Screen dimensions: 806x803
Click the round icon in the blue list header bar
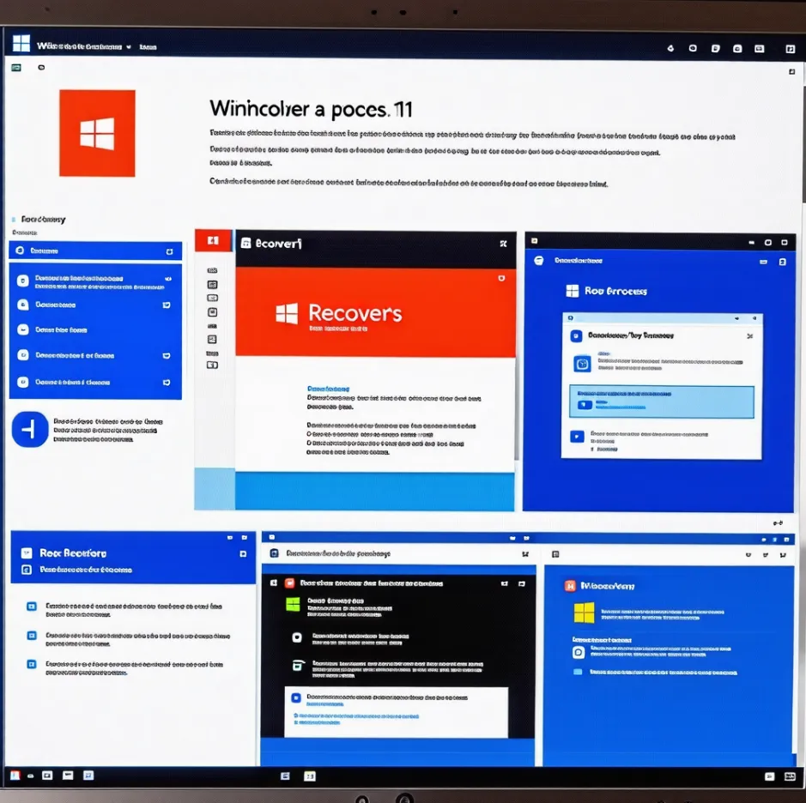tap(20, 251)
